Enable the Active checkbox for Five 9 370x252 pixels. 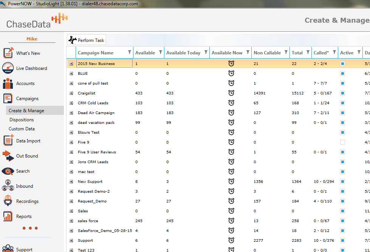click(342, 142)
